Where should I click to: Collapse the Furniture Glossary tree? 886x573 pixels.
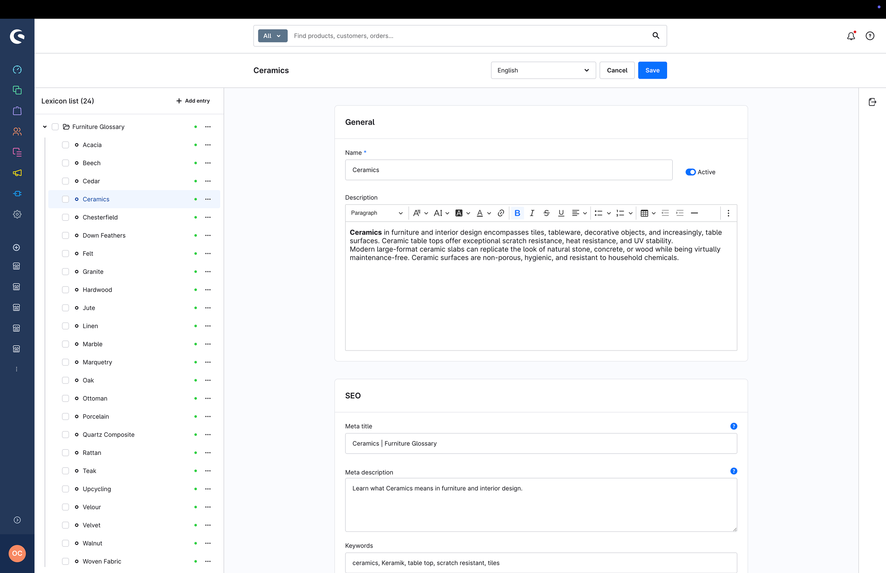pos(45,127)
